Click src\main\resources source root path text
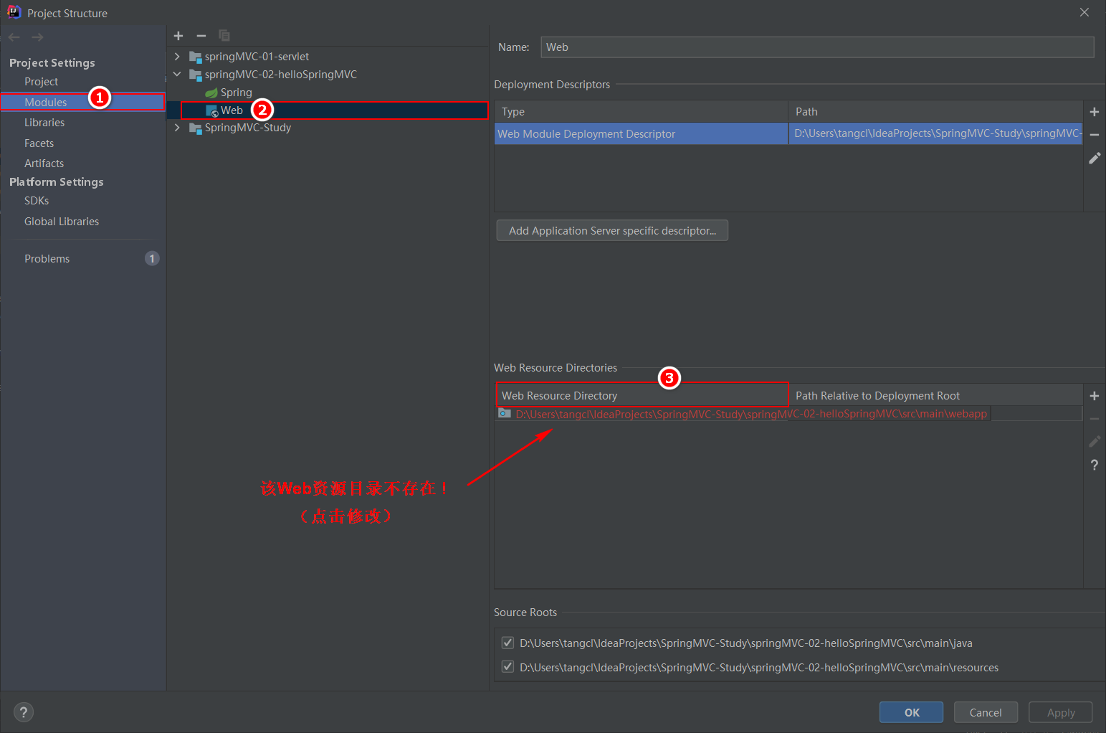Viewport: 1106px width, 733px height. pyautogui.click(x=759, y=668)
